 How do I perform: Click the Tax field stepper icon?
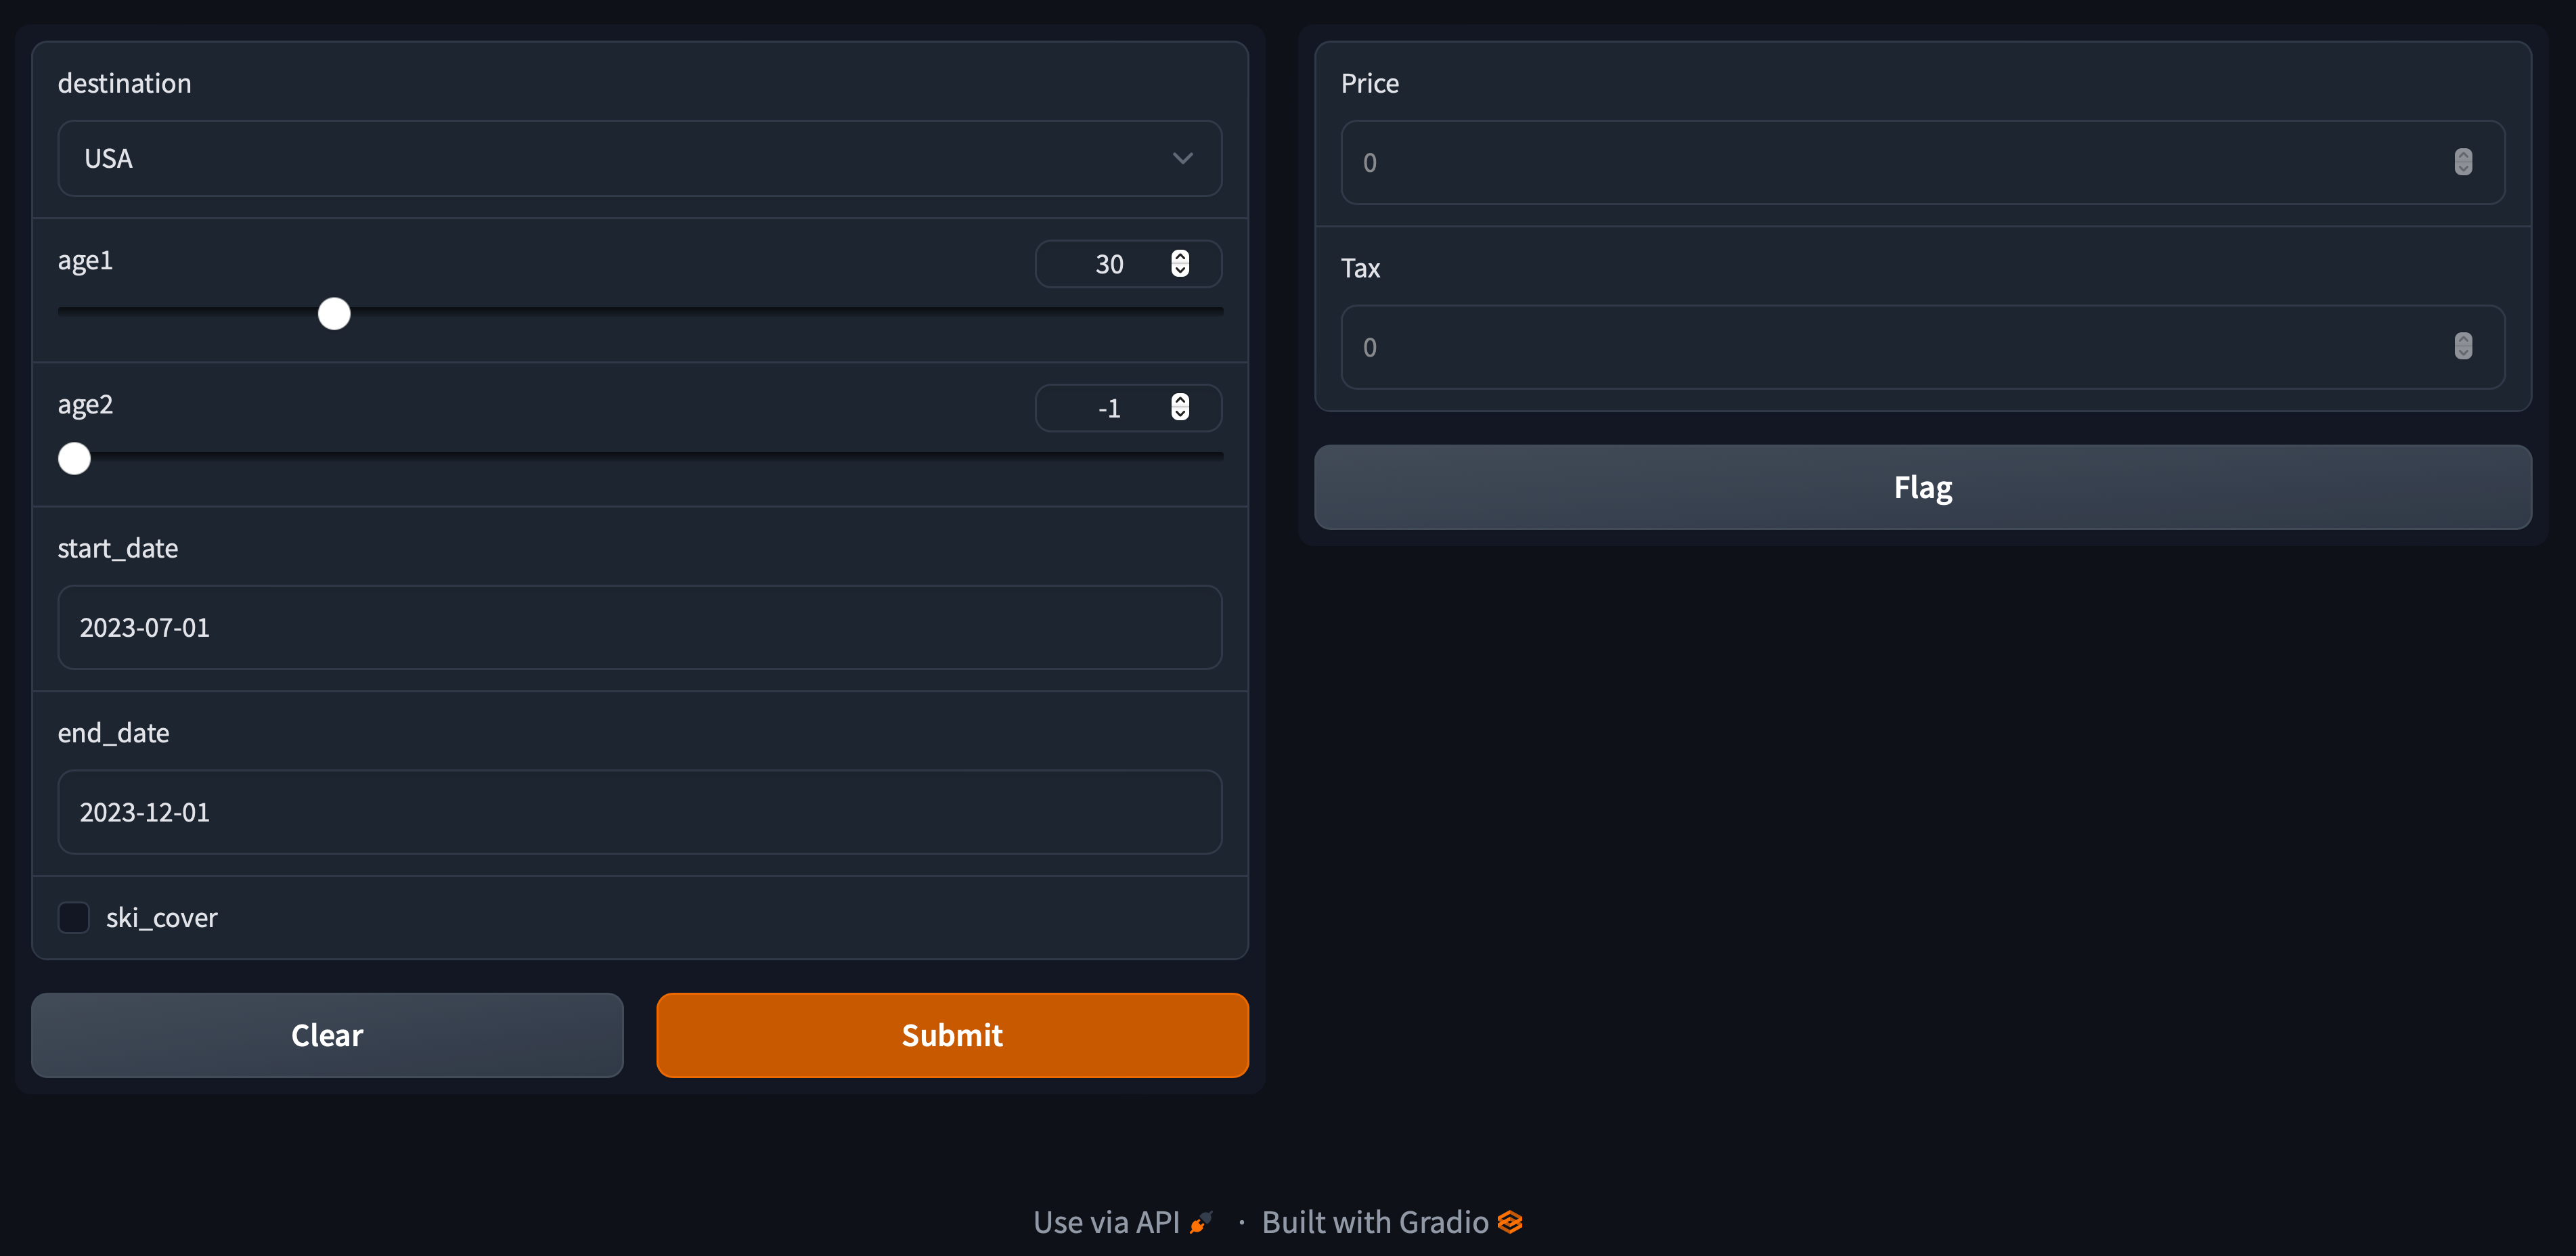2463,346
